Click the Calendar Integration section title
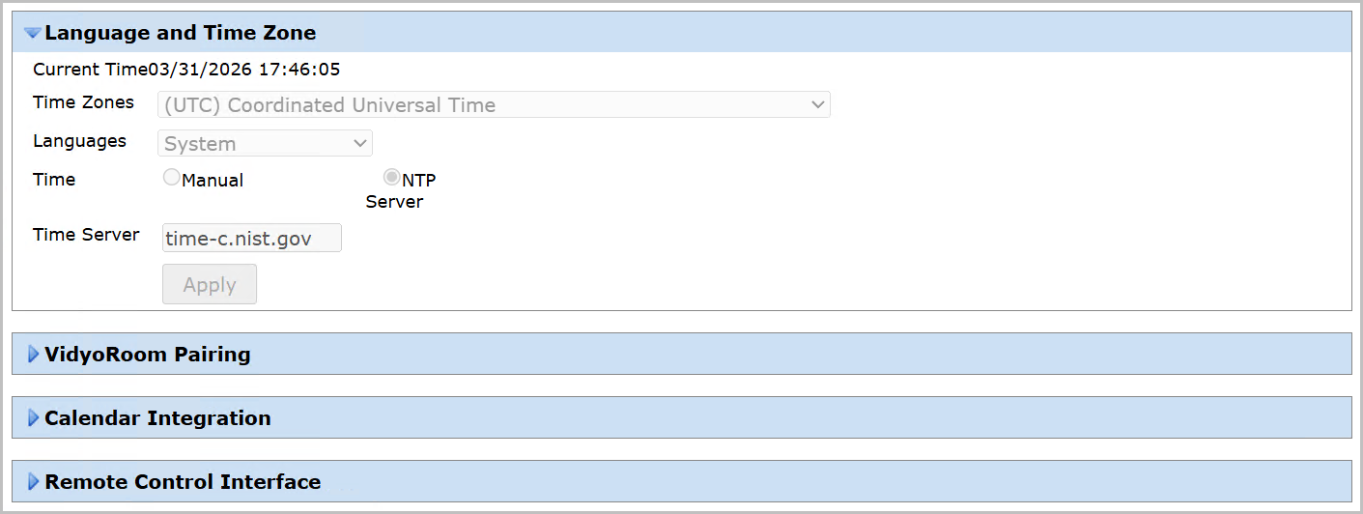Image resolution: width=1363 pixels, height=514 pixels. pyautogui.click(x=157, y=418)
